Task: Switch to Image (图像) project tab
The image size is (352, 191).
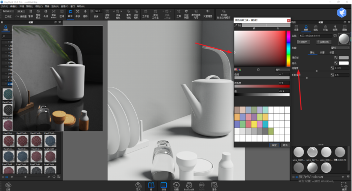Action: coord(344,28)
